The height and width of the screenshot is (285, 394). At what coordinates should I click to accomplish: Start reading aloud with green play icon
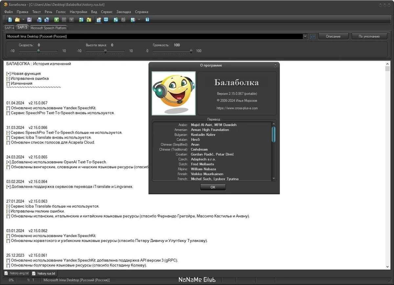tap(56, 20)
